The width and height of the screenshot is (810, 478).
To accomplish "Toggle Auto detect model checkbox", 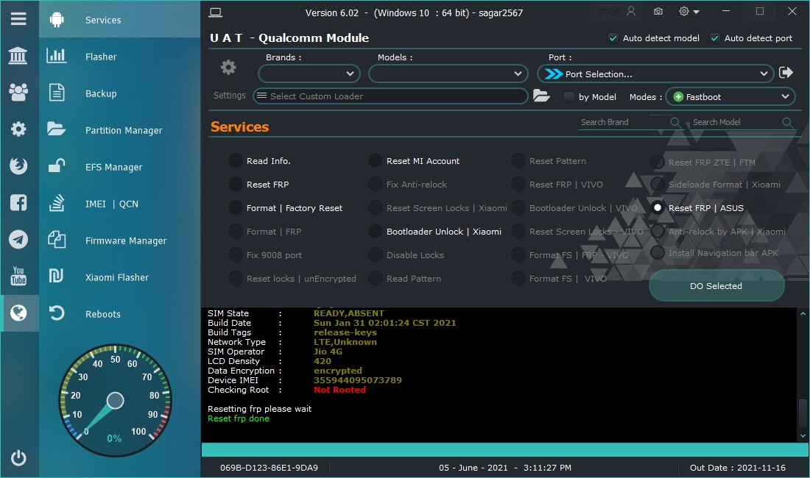I will (x=613, y=38).
